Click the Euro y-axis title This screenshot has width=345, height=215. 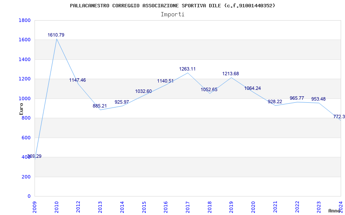(x=21, y=109)
